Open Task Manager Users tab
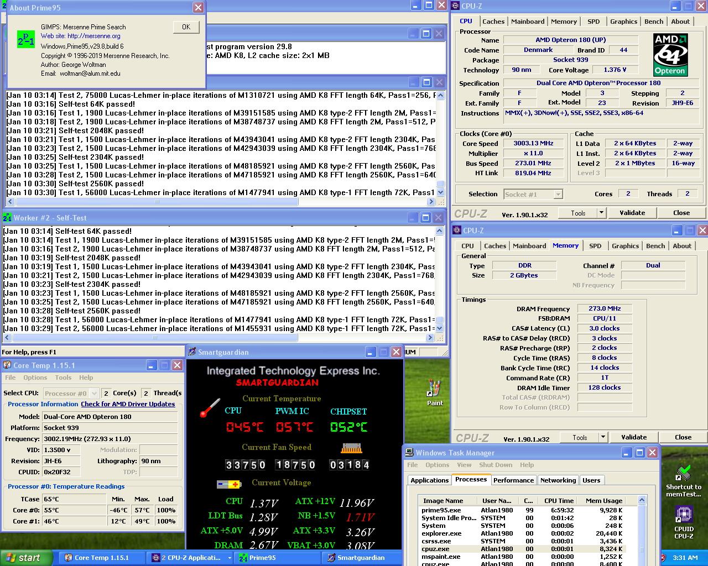Image resolution: width=708 pixels, height=566 pixels. (591, 480)
